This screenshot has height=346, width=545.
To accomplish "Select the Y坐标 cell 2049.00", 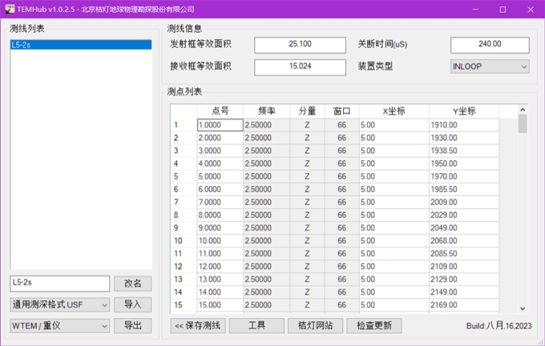I will tap(464, 228).
